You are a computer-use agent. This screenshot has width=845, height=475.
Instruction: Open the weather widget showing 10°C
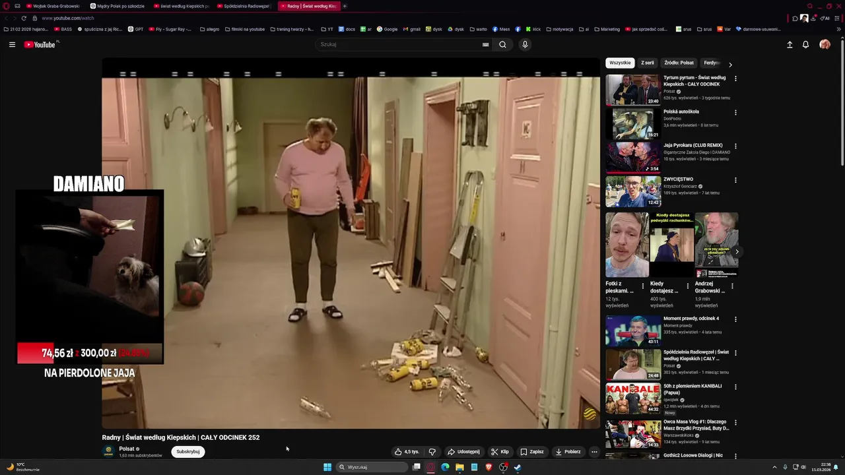[23, 467]
